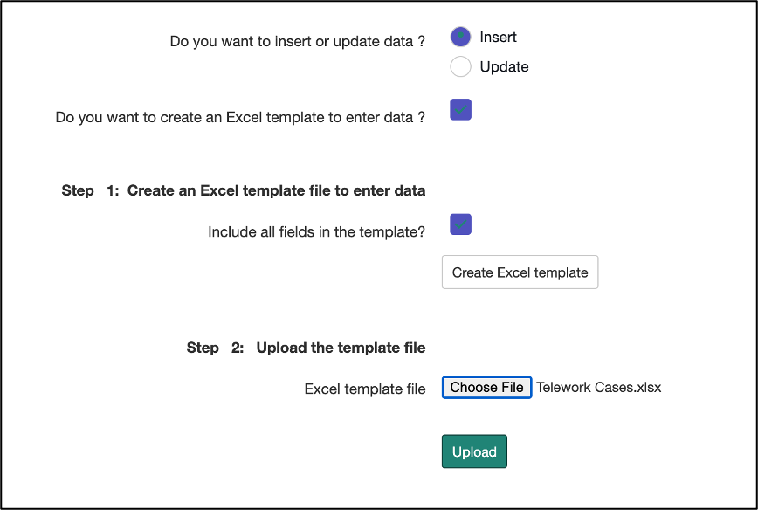Choose the Update radio option
The width and height of the screenshot is (758, 510).
pyautogui.click(x=460, y=66)
